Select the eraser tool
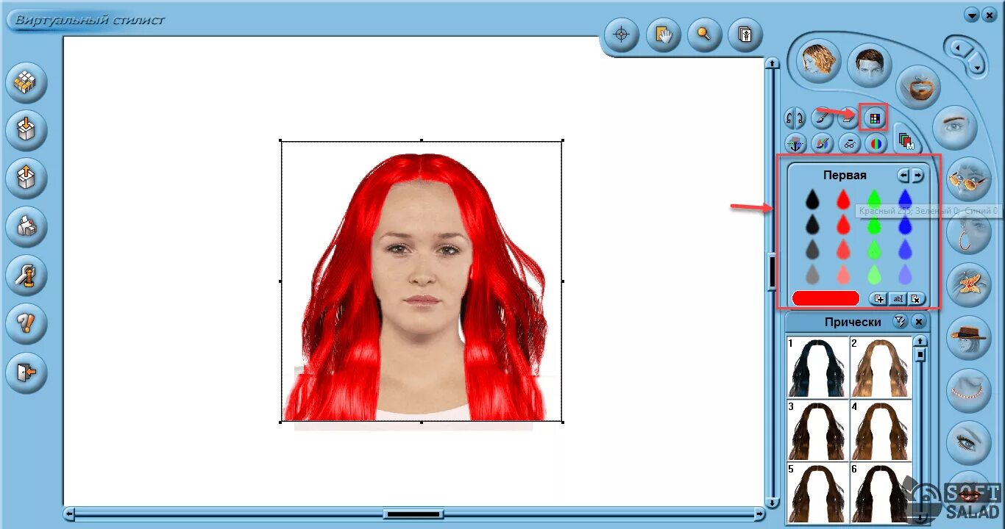The height and width of the screenshot is (529, 1005). 848,118
